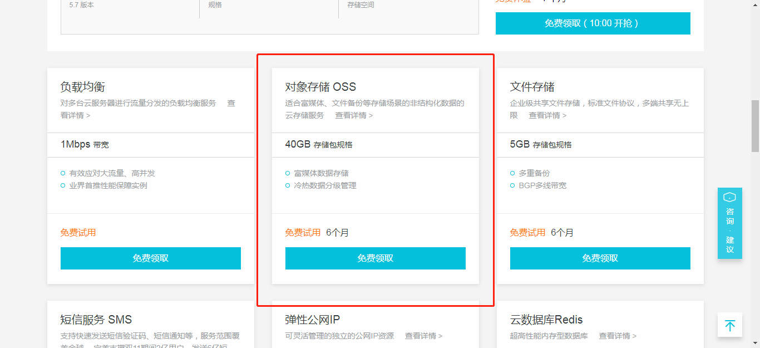Open 查看详情 link under 对象存储 OSS
This screenshot has height=348, width=760.
354,115
